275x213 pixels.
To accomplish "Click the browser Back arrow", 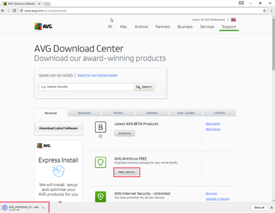I will tap(3, 11).
